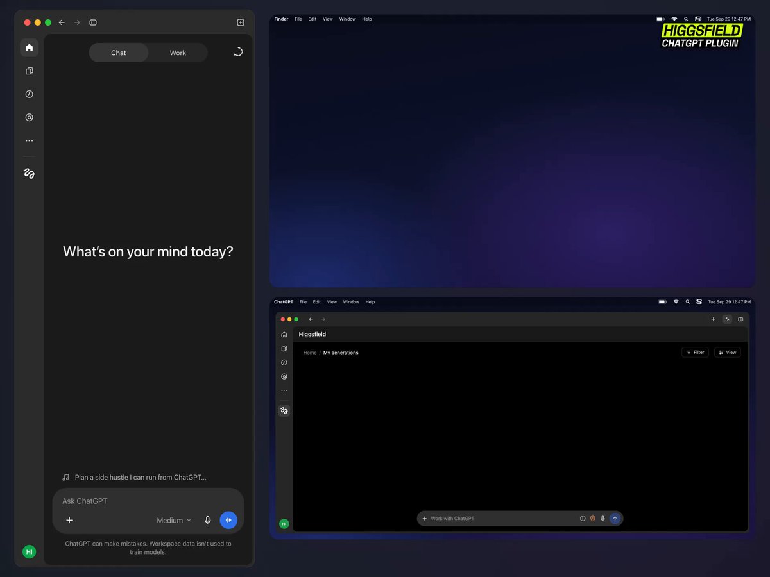Click the date and time in the ChatGPT menu bar
The width and height of the screenshot is (770, 577).
[729, 302]
